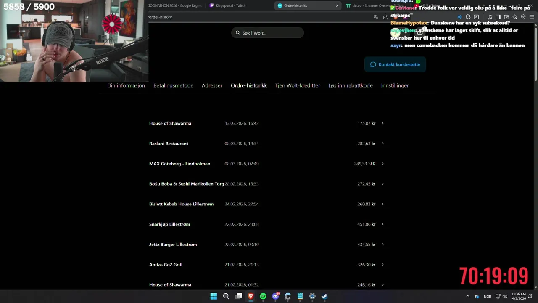This screenshot has height=303, width=538.
Task: Open Spotify from the taskbar
Action: (263, 296)
